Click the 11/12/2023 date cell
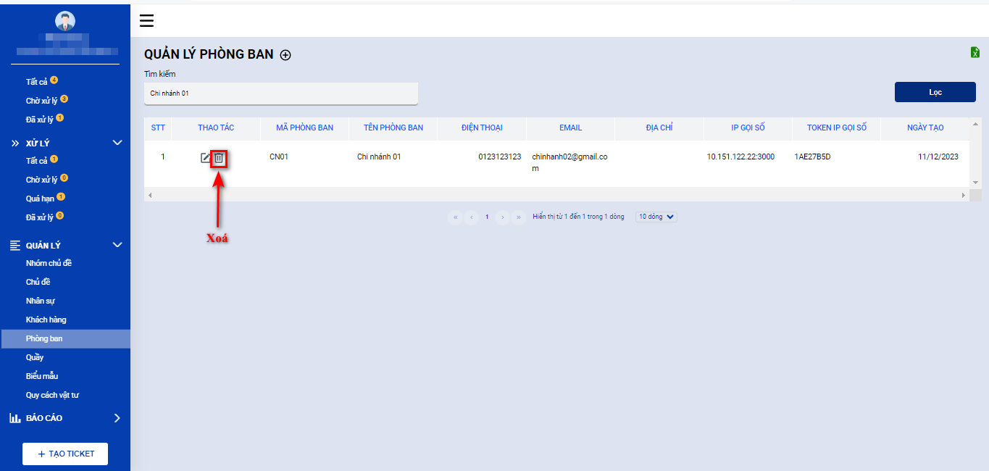Viewport: 989px width, 471px height. [938, 157]
